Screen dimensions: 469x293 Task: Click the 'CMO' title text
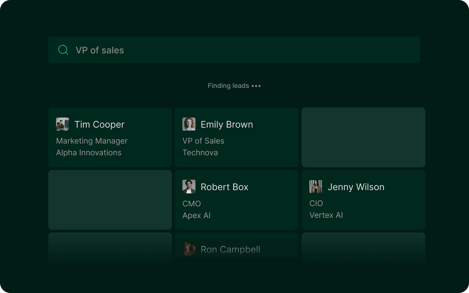point(192,204)
